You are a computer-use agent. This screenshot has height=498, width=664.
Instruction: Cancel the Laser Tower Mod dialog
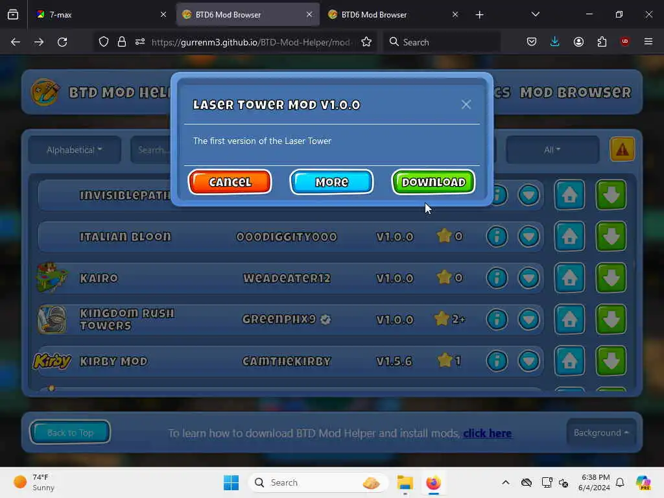pyautogui.click(x=230, y=182)
